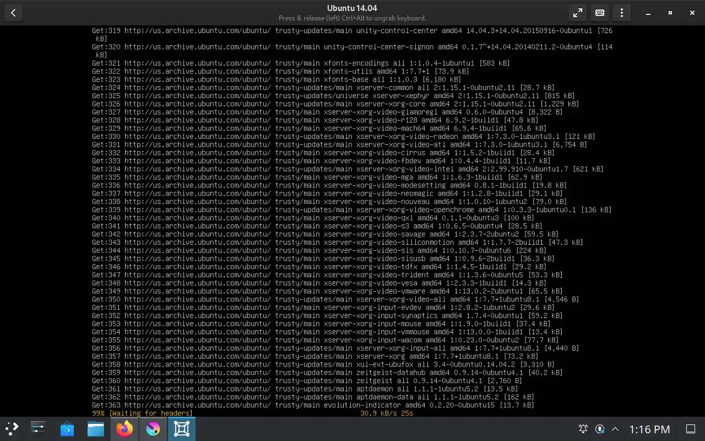Click the show desktop button
This screenshot has height=441, width=705.
[691, 429]
